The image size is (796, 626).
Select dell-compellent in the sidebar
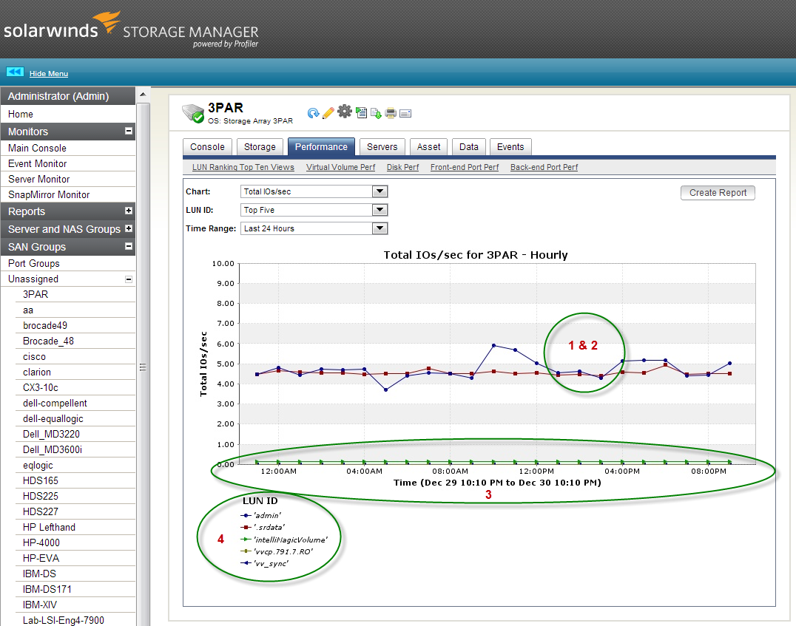pos(75,404)
